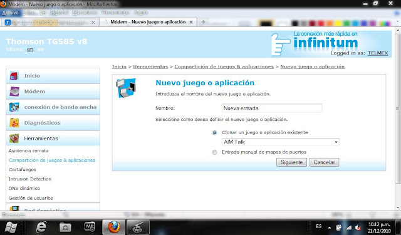
Task: Click the Firefox logo in the title bar
Action: pos(3,4)
